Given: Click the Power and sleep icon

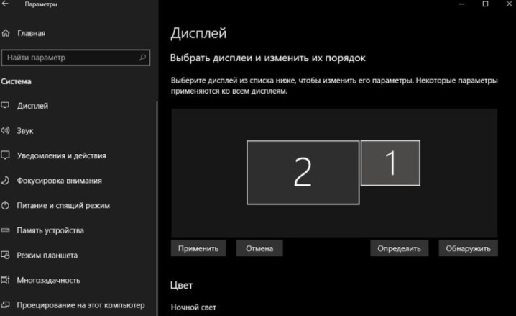Looking at the screenshot, I should click(5, 205).
